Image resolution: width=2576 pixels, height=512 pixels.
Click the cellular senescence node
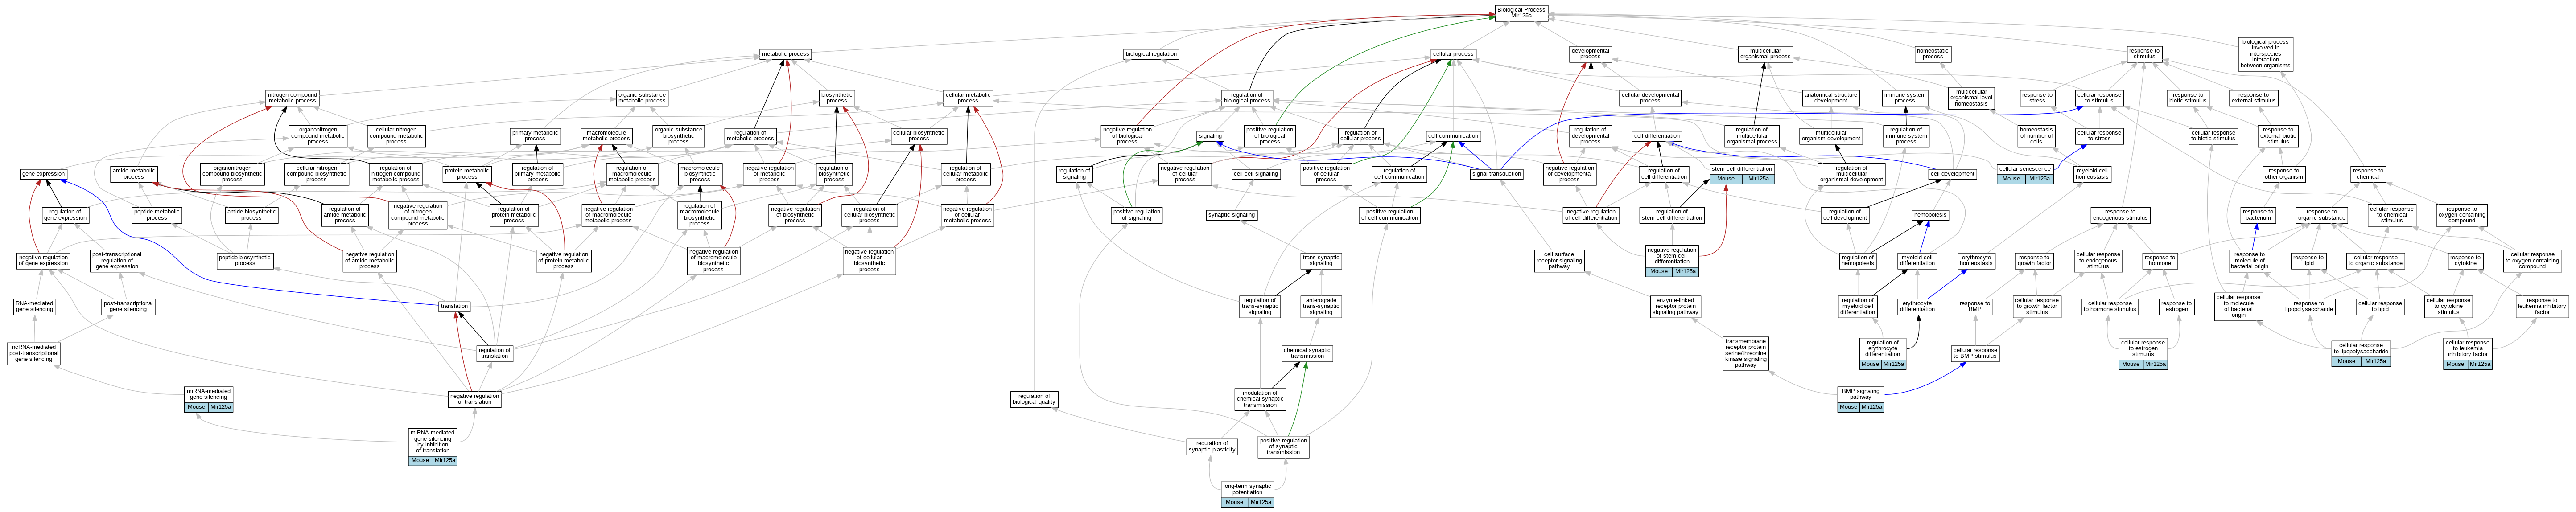2025,169
